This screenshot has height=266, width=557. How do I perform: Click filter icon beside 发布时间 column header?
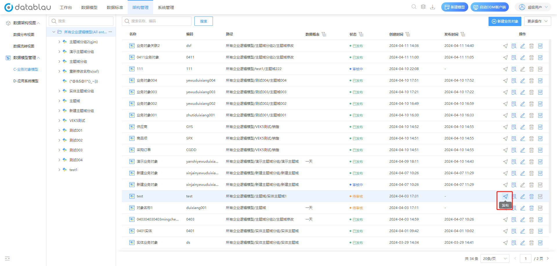click(x=463, y=34)
